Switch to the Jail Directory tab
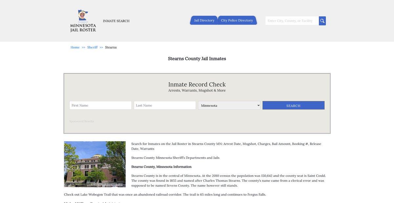Screen dimensions: 394x203 pyautogui.click(x=204, y=20)
